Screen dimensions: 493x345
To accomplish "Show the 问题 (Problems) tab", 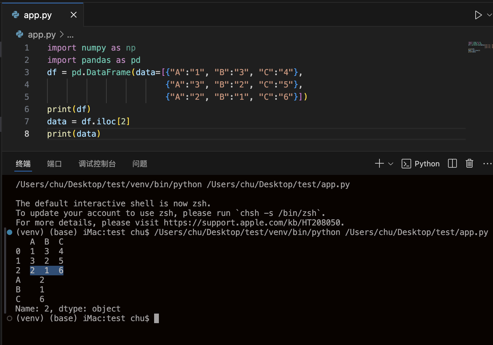I will click(x=140, y=164).
